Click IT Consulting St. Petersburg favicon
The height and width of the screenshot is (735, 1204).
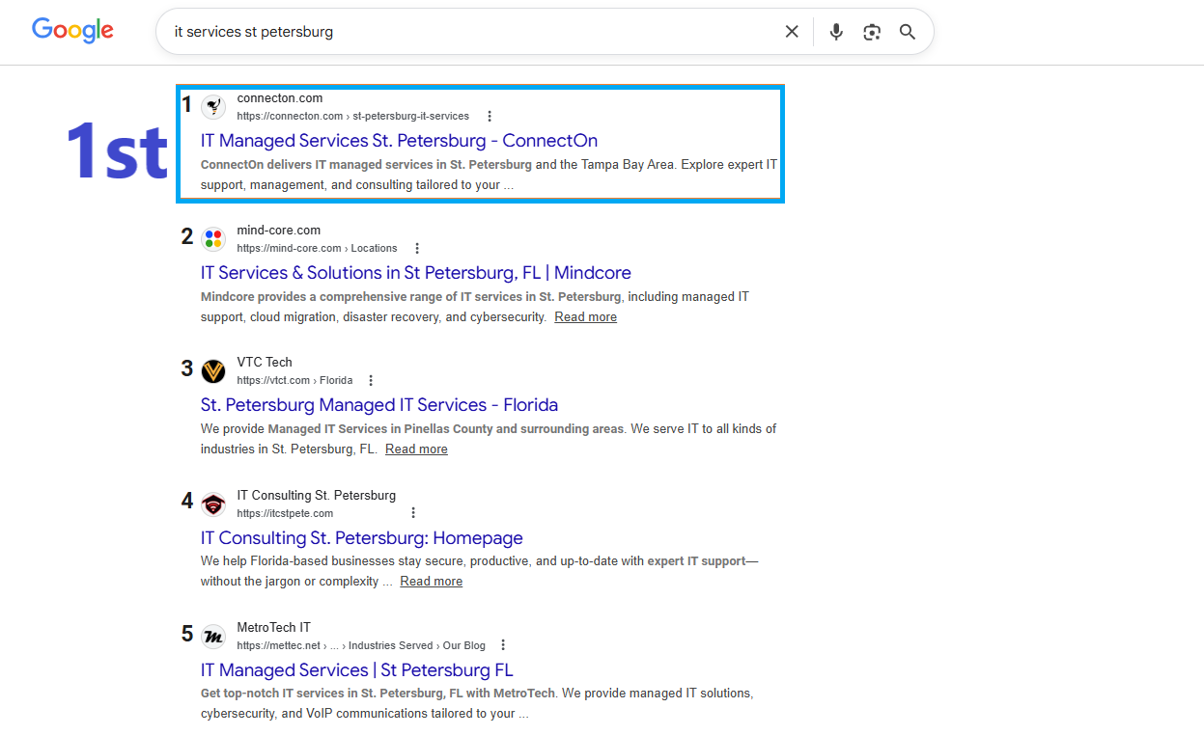click(x=213, y=504)
